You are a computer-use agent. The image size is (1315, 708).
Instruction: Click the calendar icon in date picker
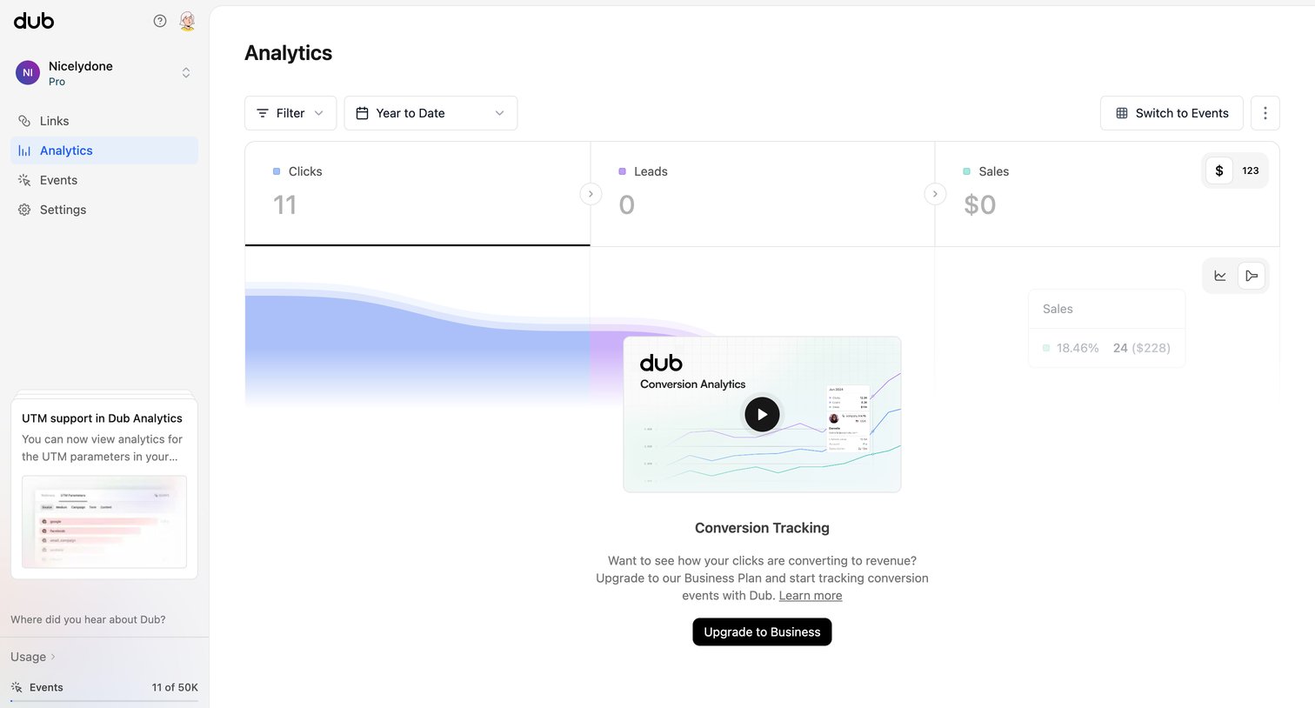click(363, 113)
